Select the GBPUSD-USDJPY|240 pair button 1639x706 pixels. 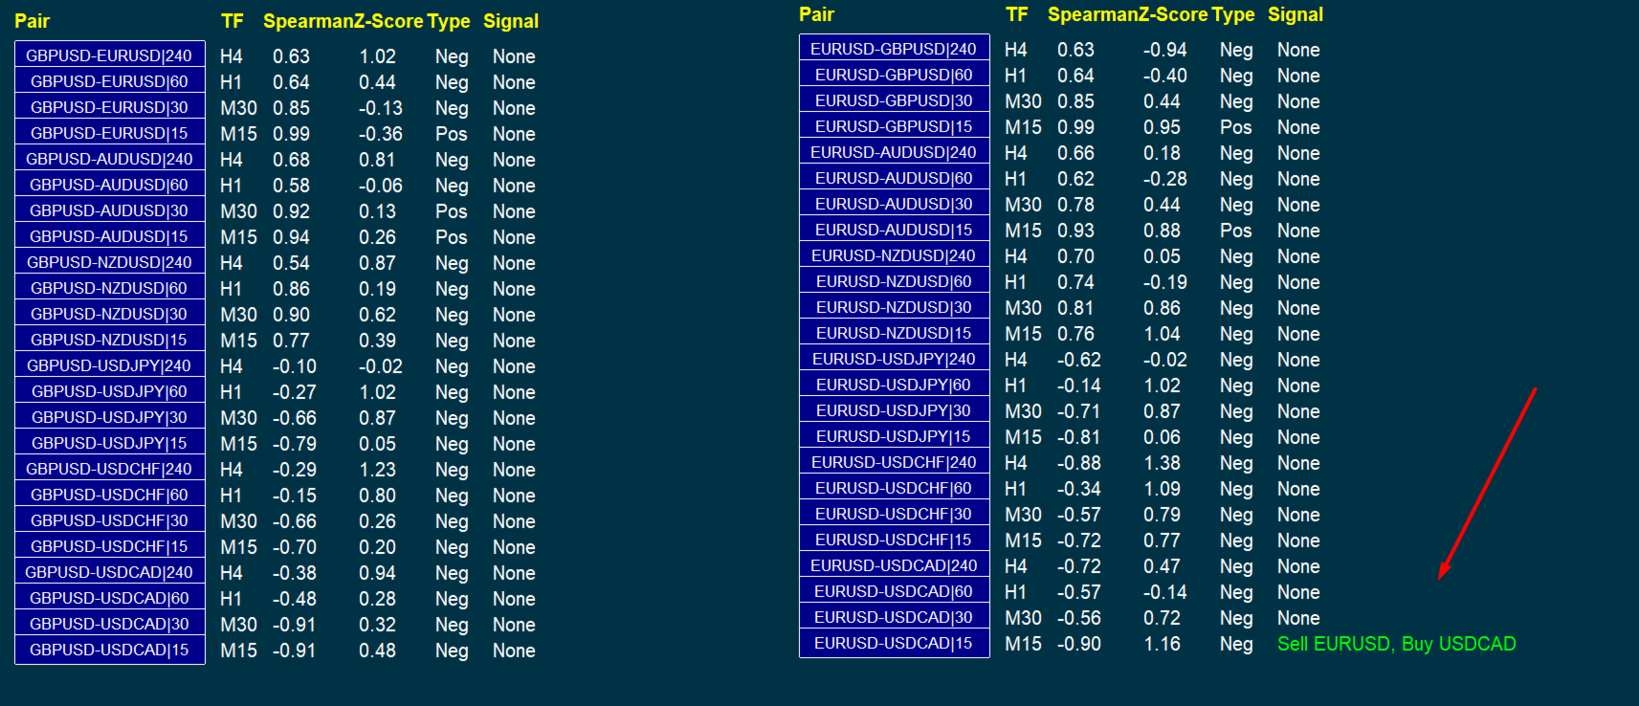coord(109,365)
